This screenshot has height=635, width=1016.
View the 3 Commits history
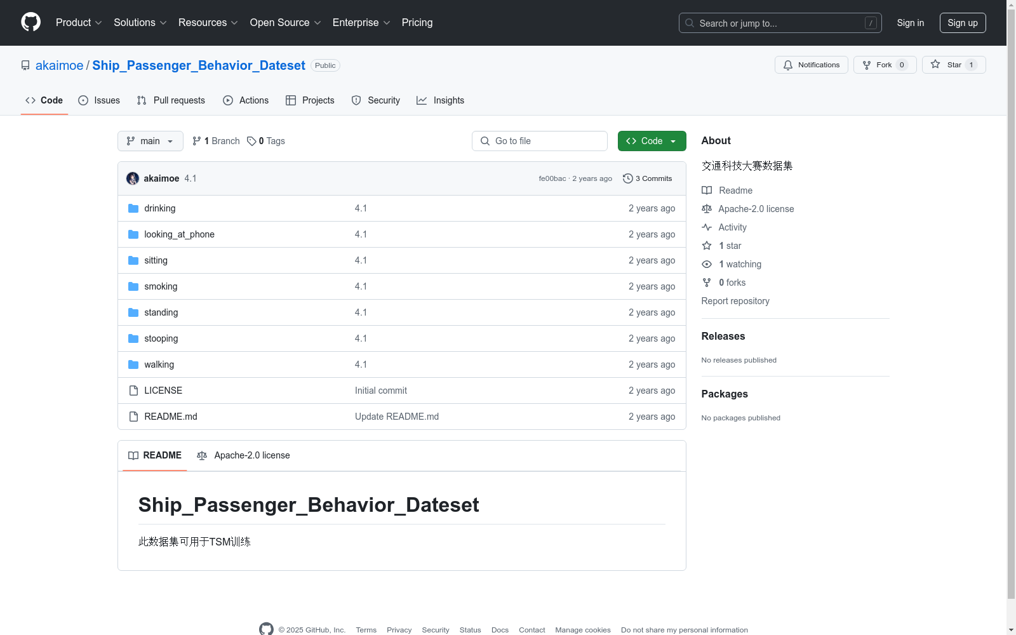648,178
